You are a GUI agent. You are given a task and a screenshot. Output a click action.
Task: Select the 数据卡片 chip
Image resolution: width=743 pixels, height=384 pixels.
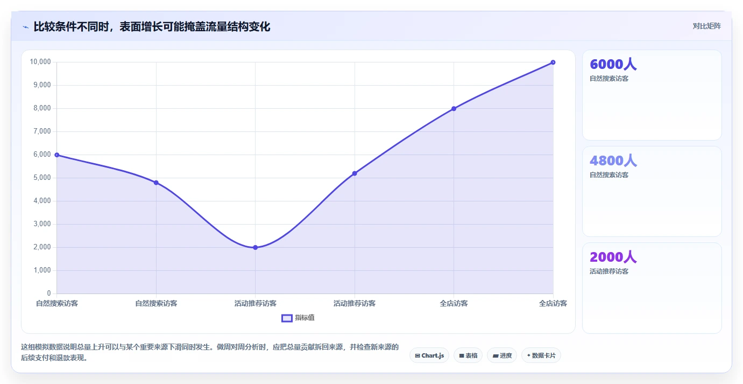click(541, 355)
